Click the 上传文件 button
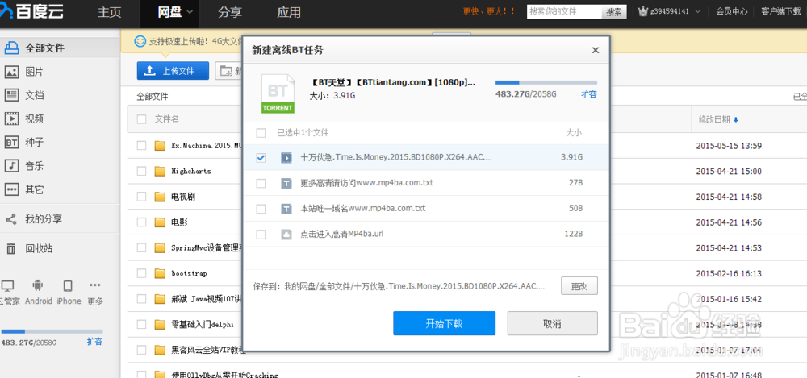The image size is (807, 378). tap(173, 71)
